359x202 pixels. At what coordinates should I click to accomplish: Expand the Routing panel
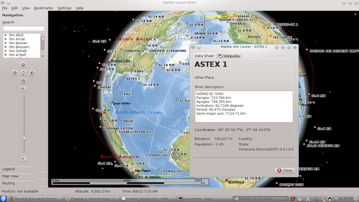point(8,183)
